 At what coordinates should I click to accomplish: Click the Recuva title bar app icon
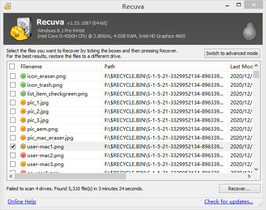coord(7,6)
